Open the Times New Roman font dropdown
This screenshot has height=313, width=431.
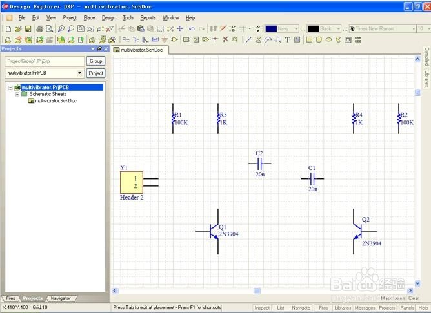coord(414,29)
